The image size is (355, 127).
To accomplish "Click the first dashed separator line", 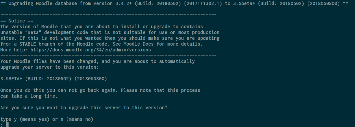I will [x=109, y=15].
